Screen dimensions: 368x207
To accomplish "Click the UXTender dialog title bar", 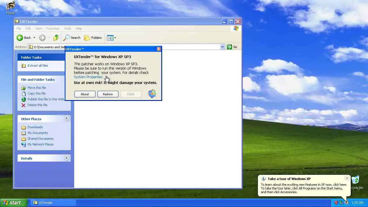I will (x=111, y=49).
